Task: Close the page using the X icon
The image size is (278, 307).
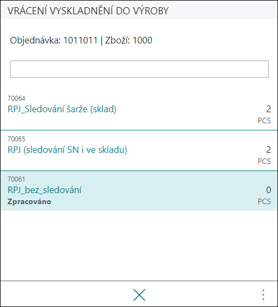Action: point(139,295)
